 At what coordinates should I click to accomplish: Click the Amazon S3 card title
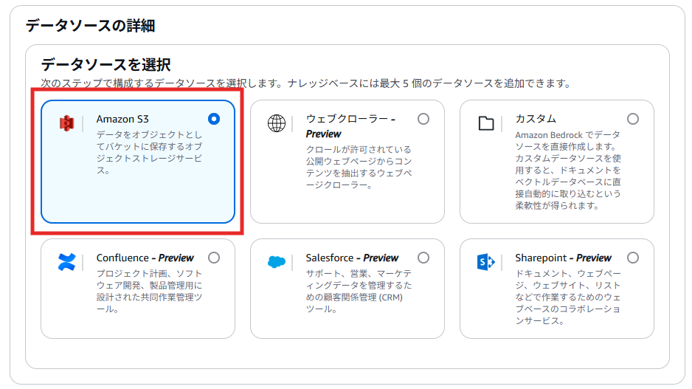(122, 120)
